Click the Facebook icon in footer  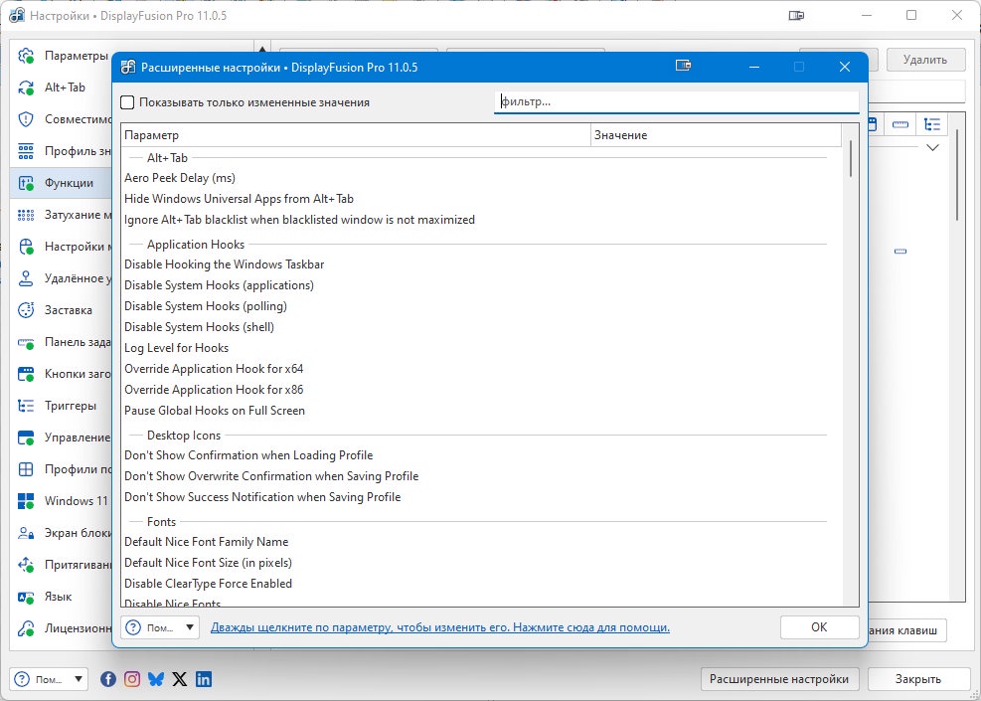click(x=108, y=679)
